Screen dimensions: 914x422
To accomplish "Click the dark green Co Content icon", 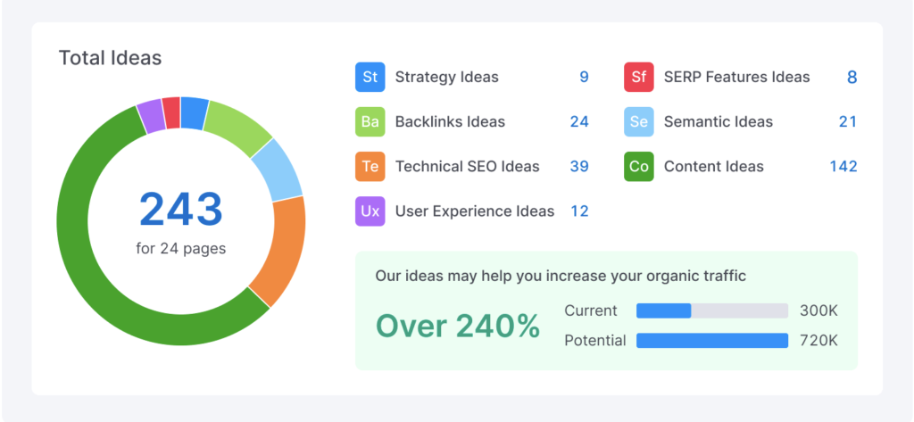I will (639, 167).
